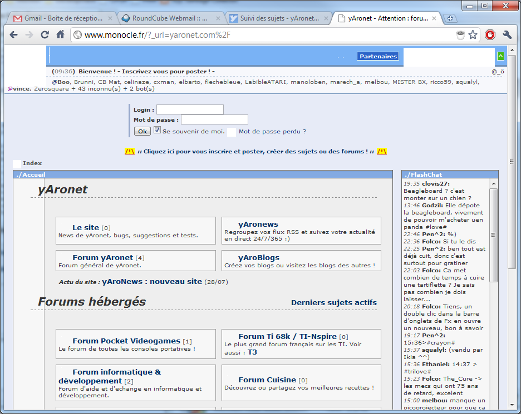
Task: Click into the Mot de passe field
Action: 214,119
